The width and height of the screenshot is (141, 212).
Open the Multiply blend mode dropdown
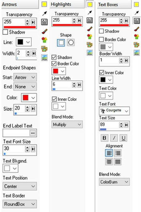click(67, 124)
